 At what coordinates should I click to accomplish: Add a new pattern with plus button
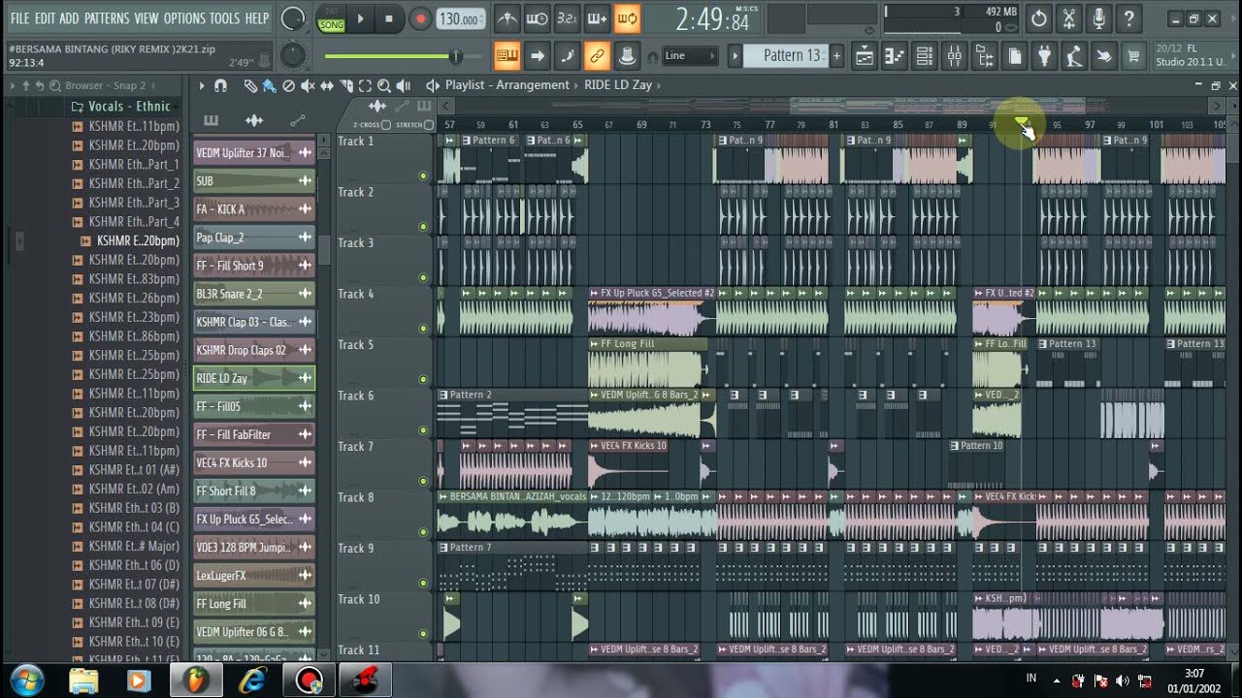tap(836, 56)
